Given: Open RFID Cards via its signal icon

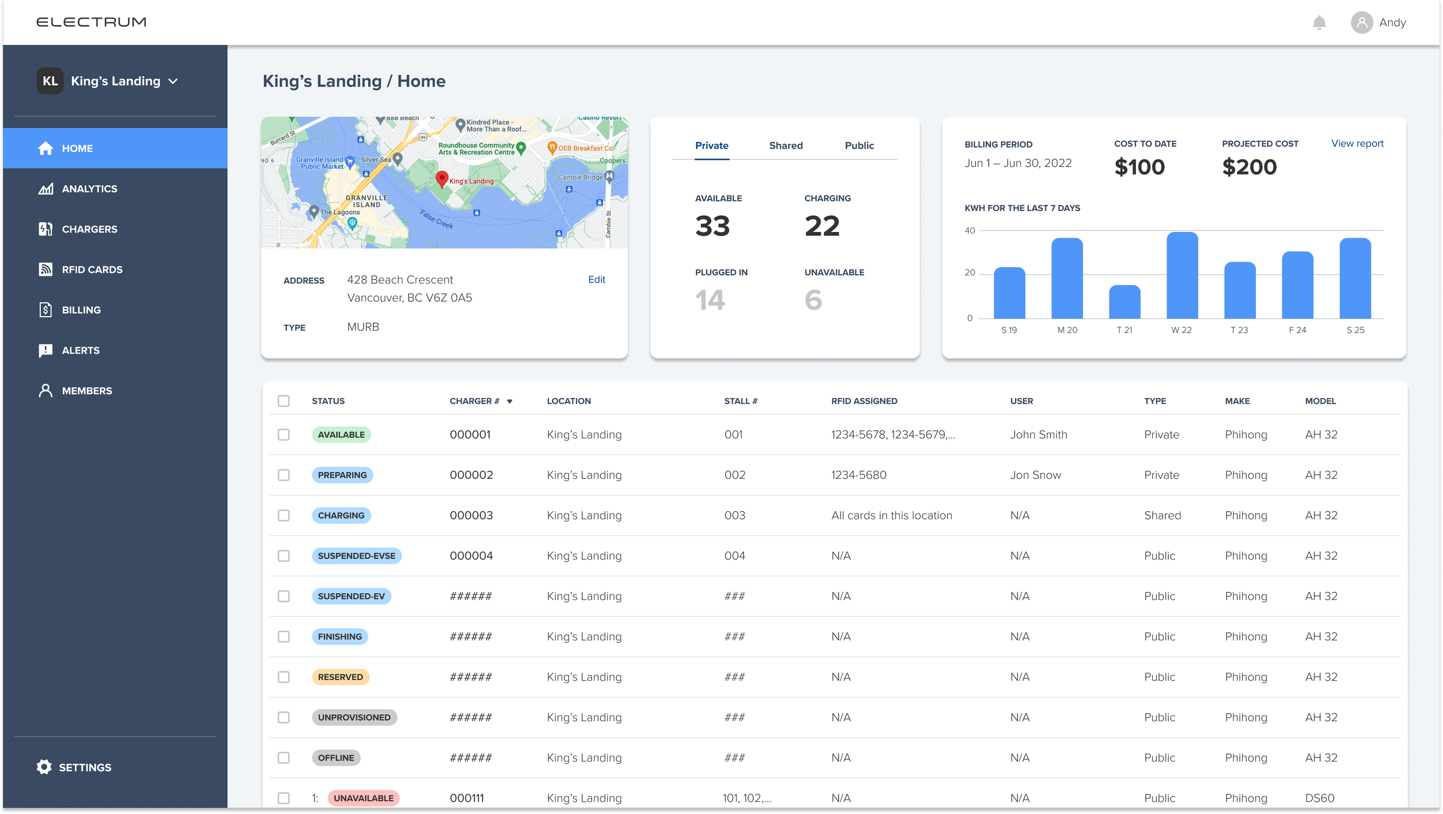Looking at the screenshot, I should [46, 269].
